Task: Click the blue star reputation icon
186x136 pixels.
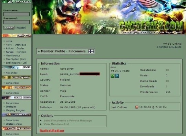Action: tap(117, 76)
